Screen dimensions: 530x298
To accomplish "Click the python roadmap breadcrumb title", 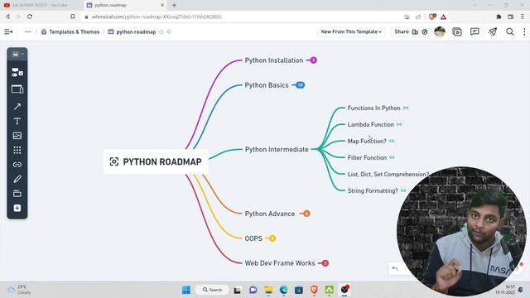I will 136,31.
